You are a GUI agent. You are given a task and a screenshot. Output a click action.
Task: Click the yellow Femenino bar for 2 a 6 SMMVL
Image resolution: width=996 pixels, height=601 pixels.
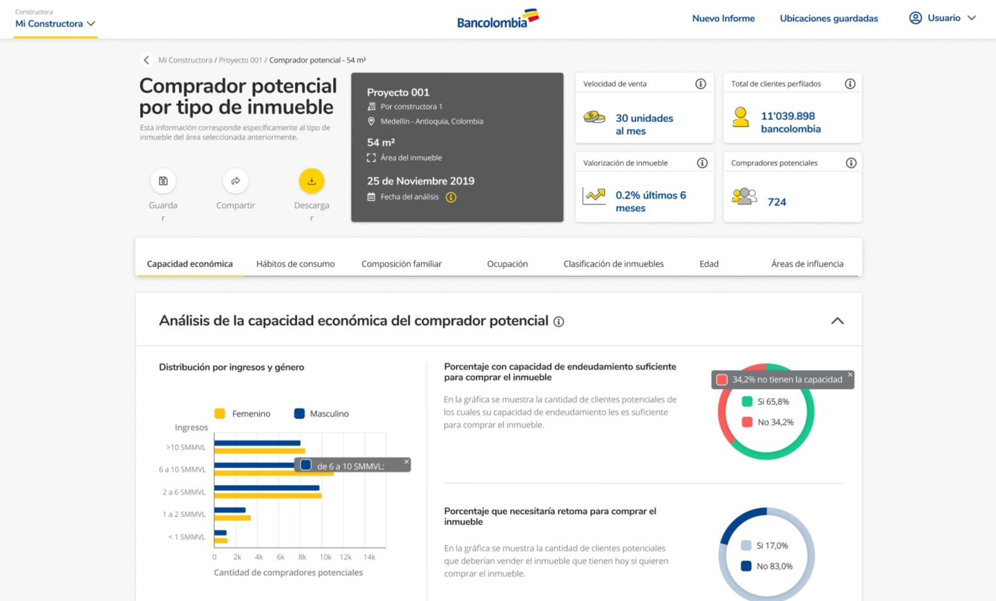pyautogui.click(x=268, y=496)
